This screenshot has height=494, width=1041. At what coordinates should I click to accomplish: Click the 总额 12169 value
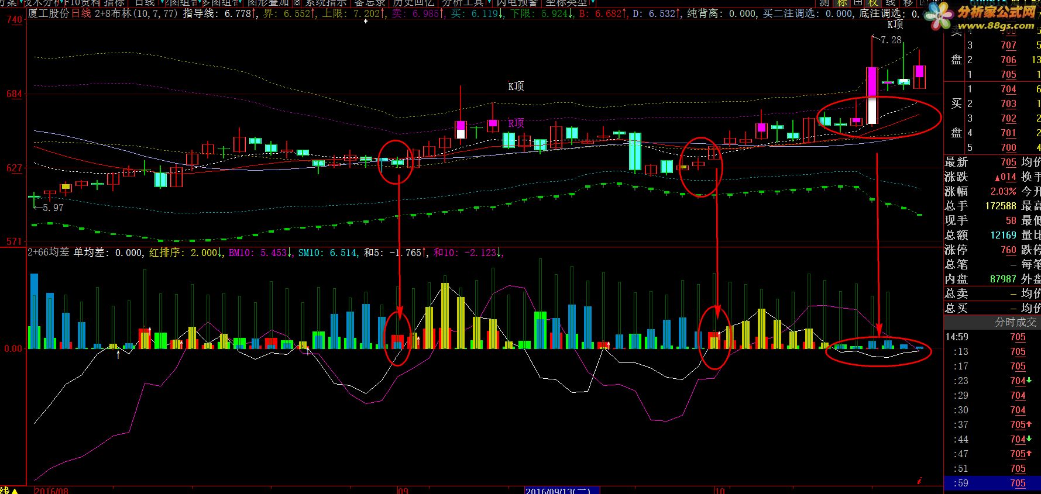[x=1003, y=235]
